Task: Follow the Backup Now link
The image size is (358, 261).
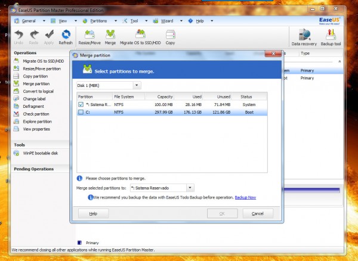Action: 245,197
